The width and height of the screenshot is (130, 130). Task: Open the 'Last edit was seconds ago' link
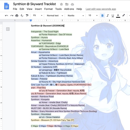[101, 9]
